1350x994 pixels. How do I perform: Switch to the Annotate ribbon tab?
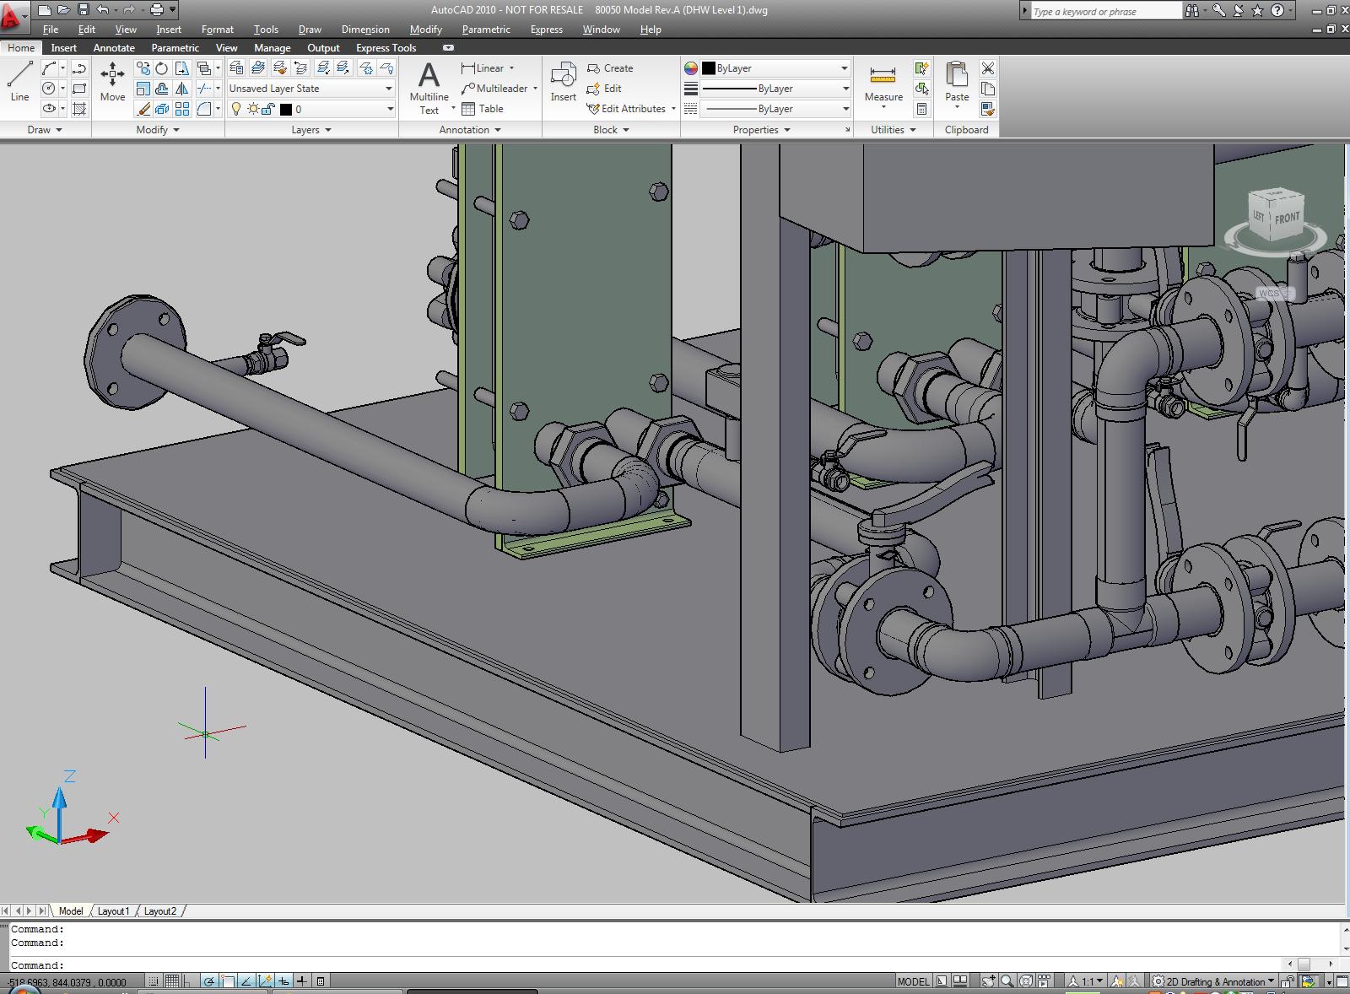[114, 48]
